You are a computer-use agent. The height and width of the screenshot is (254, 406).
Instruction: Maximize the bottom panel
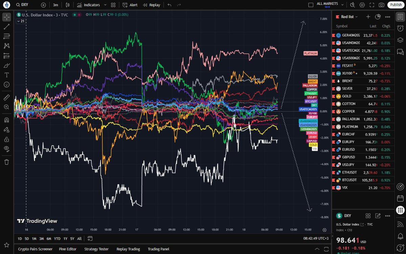[326, 249]
